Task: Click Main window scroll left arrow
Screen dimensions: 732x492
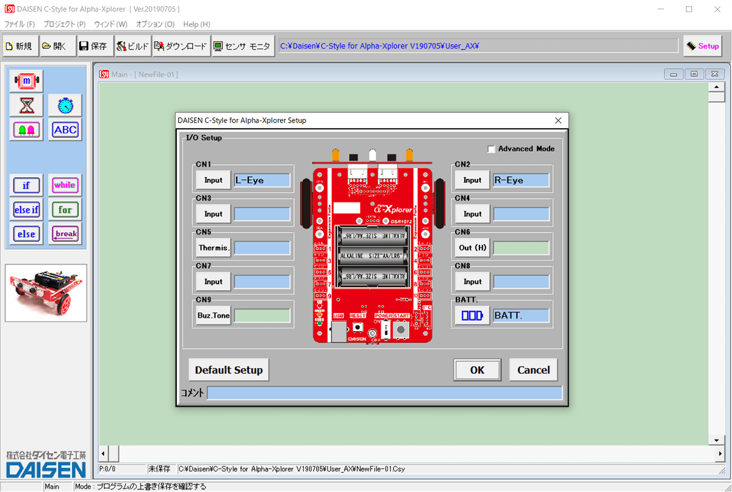Action: (x=104, y=454)
